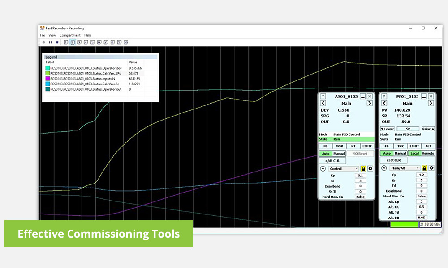Image resolution: width=448 pixels, height=268 pixels.
Task: Click the record button in the toolbar
Action: coord(44,42)
